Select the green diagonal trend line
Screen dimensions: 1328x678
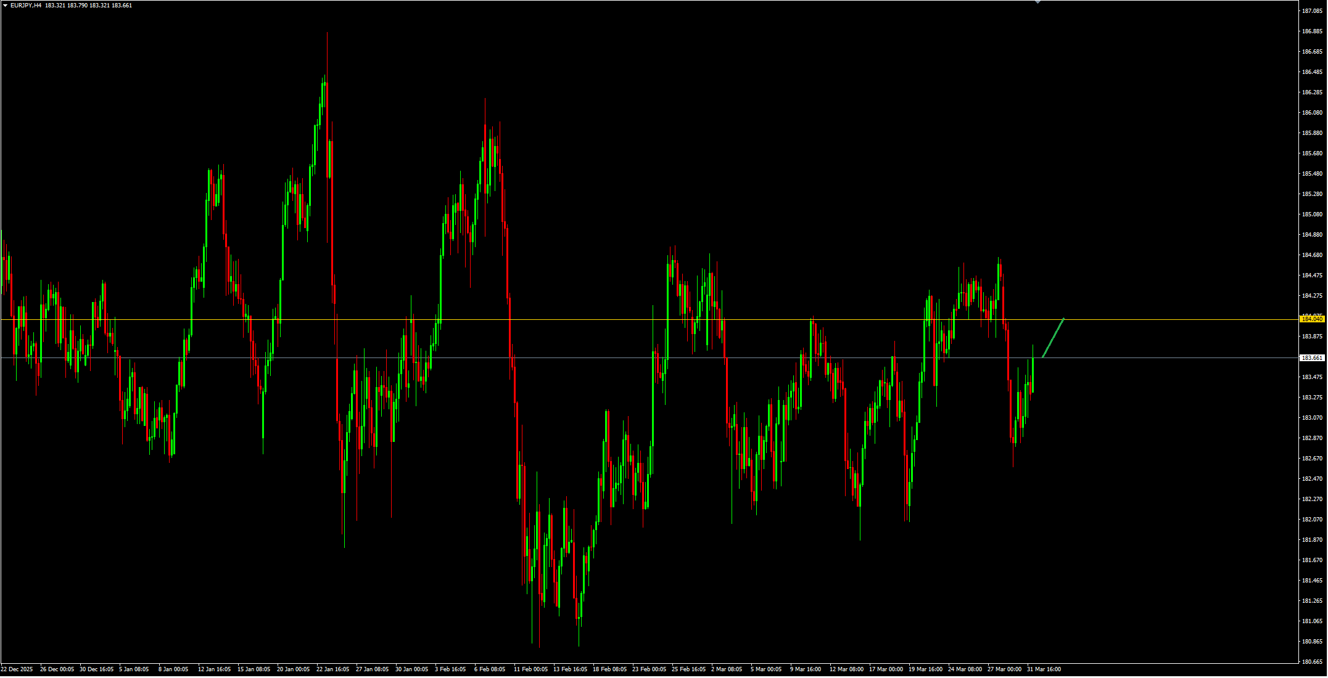tap(1053, 338)
